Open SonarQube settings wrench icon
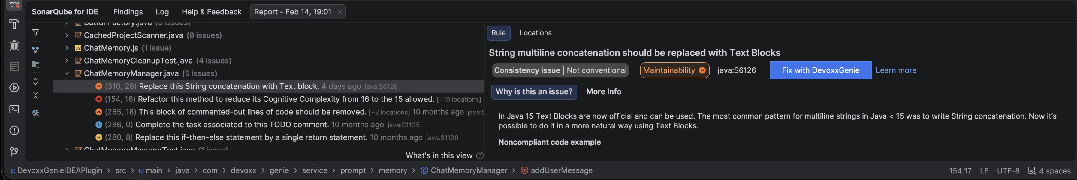This screenshot has height=180, width=1077. click(x=35, y=113)
